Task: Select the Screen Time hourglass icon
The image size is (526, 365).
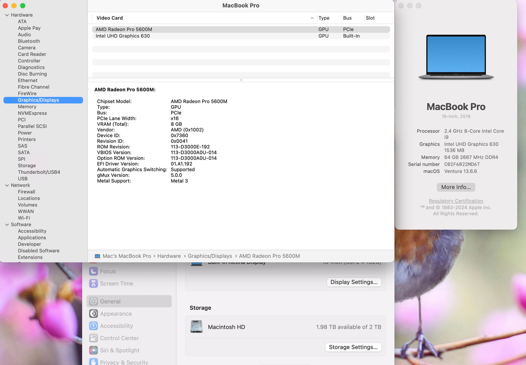Action: (x=94, y=283)
